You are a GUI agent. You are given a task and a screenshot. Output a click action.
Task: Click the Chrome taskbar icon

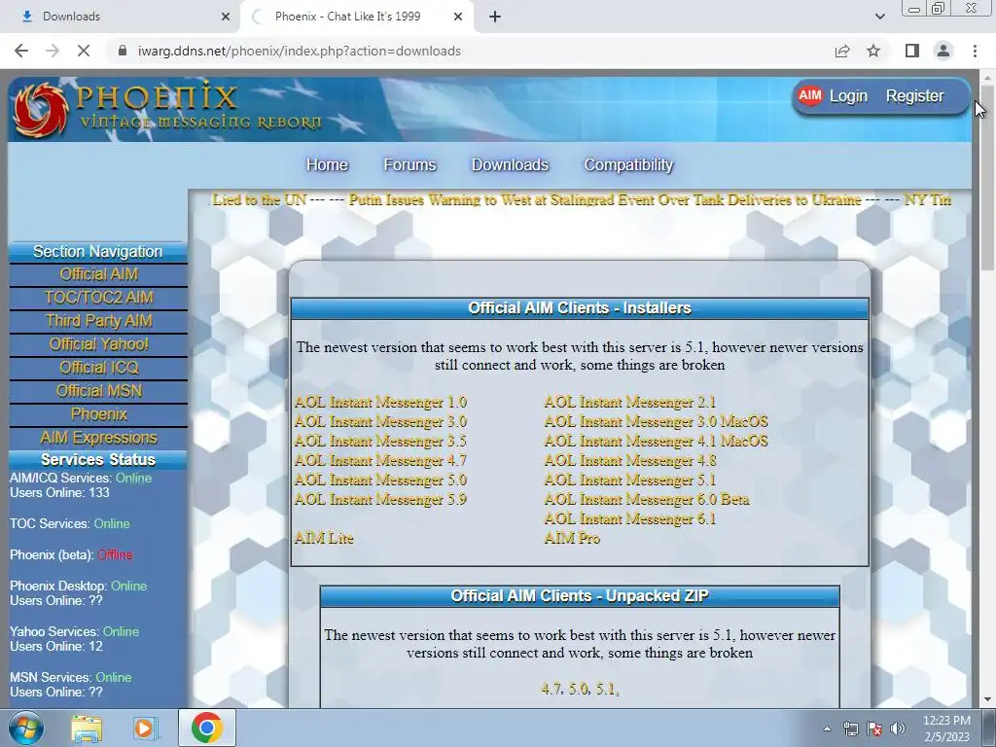[x=206, y=728]
